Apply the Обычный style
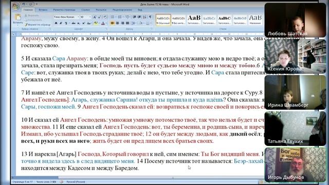 163,20
